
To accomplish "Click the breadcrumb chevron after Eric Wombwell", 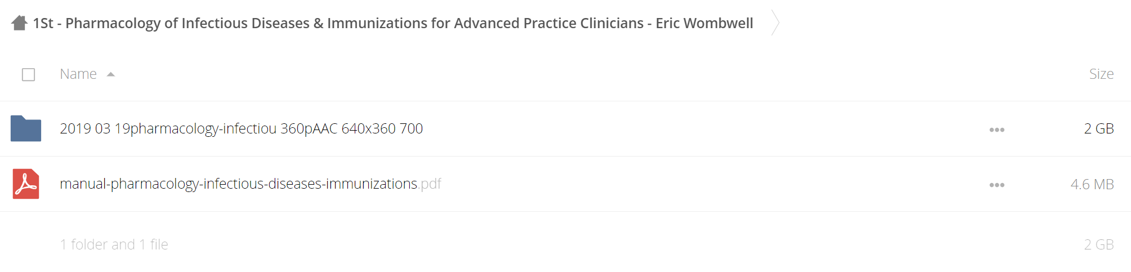I will (775, 23).
